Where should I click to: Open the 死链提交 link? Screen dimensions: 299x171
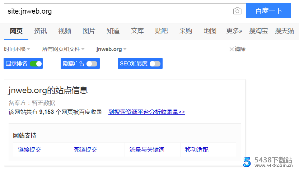(85, 150)
